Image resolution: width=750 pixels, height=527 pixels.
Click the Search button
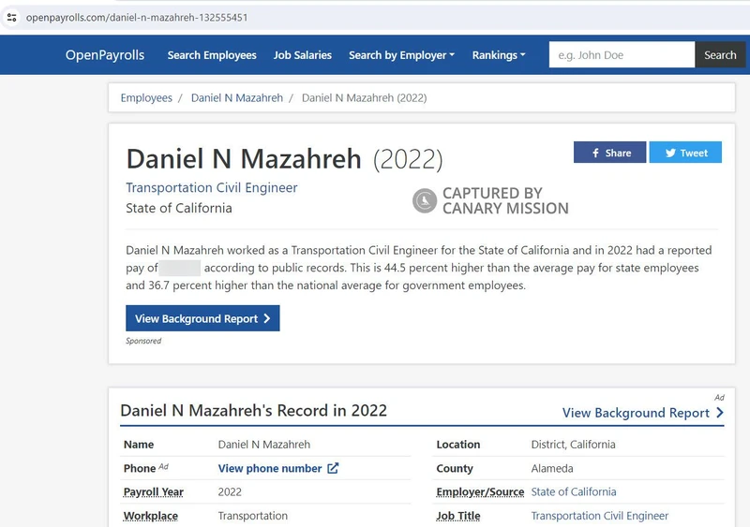tap(720, 55)
